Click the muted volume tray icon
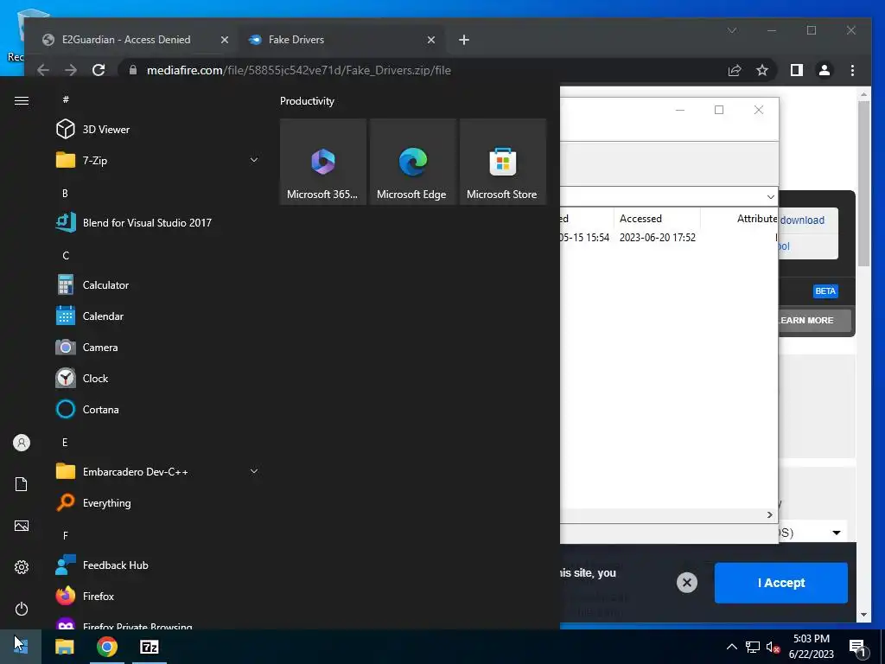Screen dimensions: 885x664 pos(773,647)
